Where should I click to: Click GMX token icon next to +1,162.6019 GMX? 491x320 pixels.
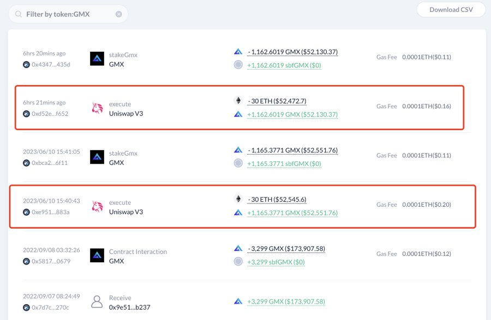238,114
